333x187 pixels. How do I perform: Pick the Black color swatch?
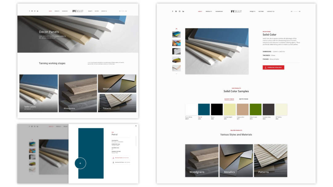(217, 110)
